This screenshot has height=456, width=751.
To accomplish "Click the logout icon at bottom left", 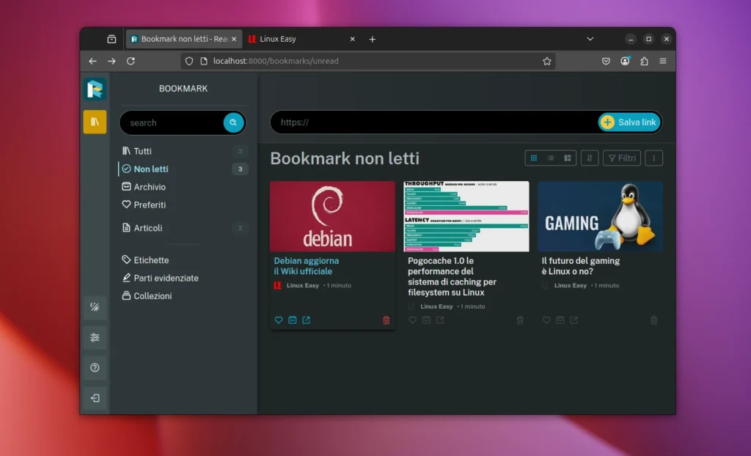I will pos(95,399).
